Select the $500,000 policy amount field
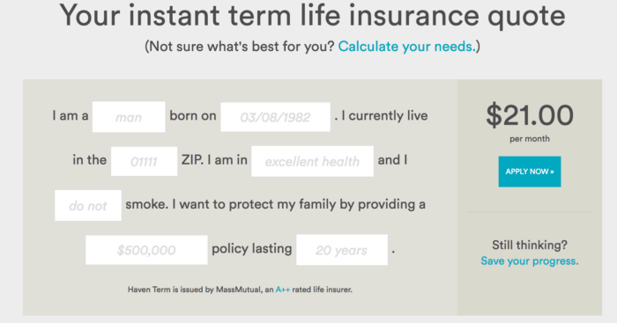 pyautogui.click(x=146, y=250)
